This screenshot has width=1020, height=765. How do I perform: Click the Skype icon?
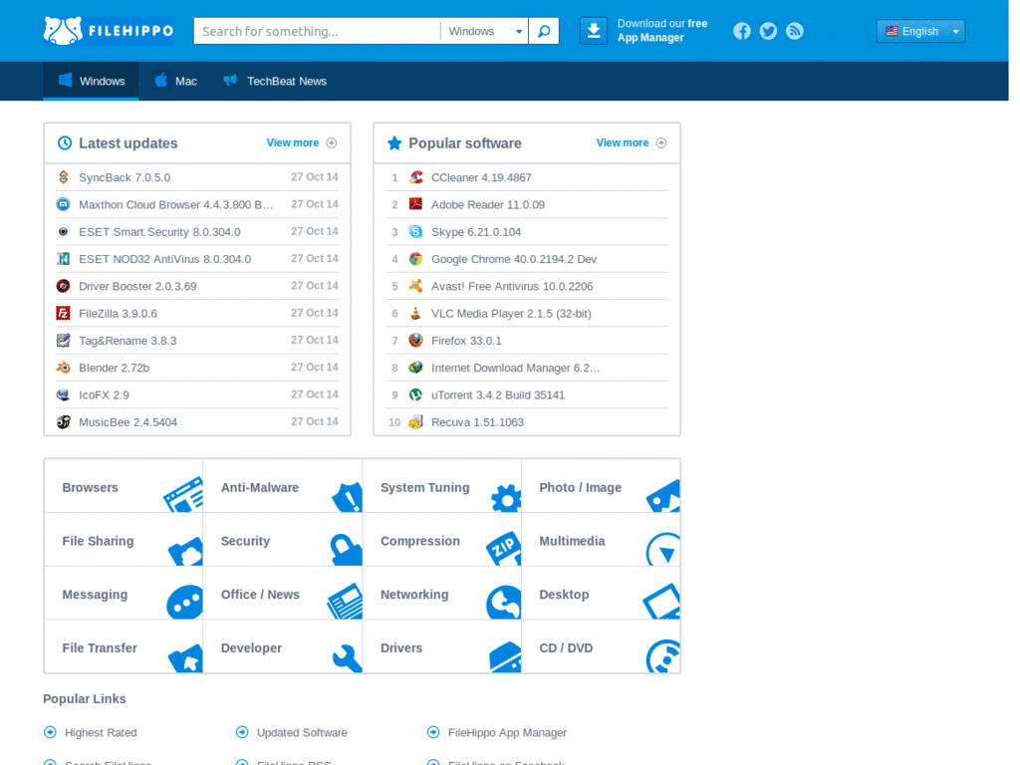pyautogui.click(x=415, y=231)
